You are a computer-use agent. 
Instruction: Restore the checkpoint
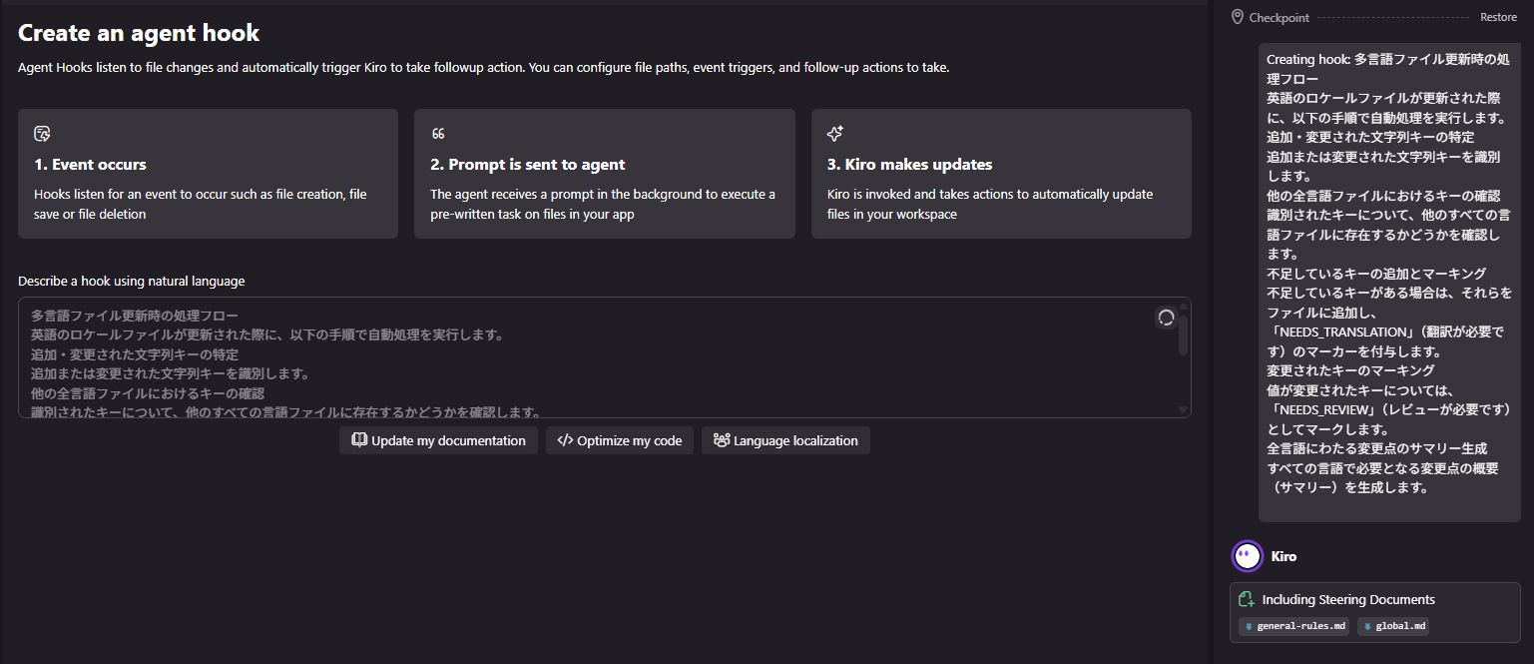click(x=1498, y=17)
